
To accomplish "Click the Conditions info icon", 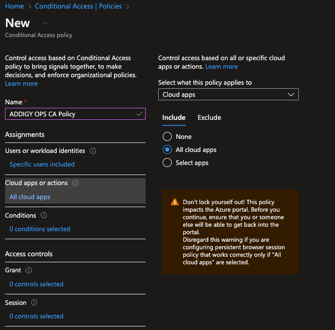I will (44, 215).
